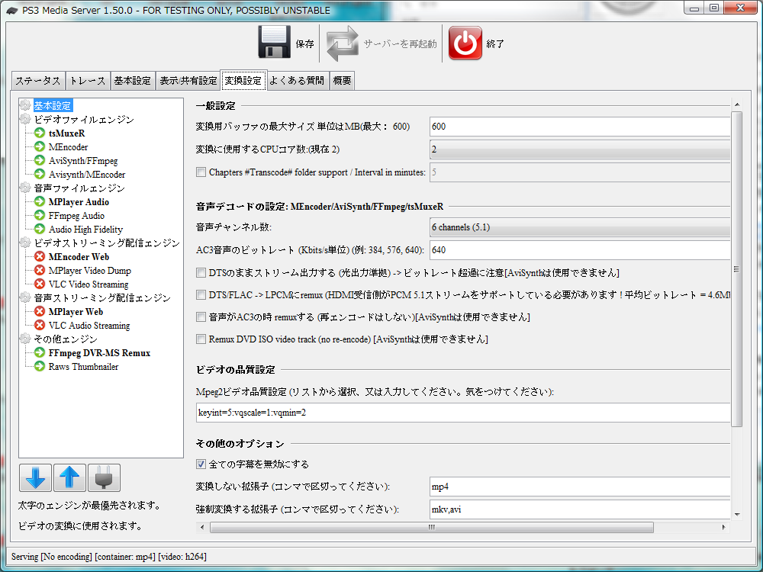
Task: Click the 終了 quit label
Action: 495,43
